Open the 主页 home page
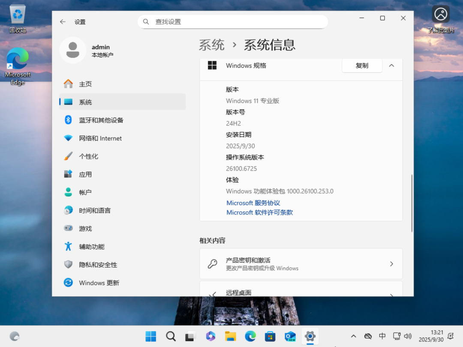 pos(123,84)
